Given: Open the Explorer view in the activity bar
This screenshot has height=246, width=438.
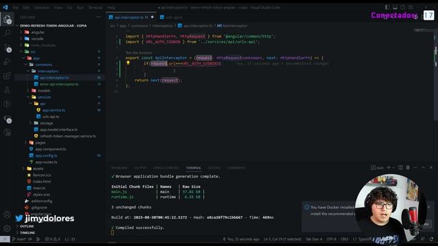Looking at the screenshot, I should [x=8, y=20].
